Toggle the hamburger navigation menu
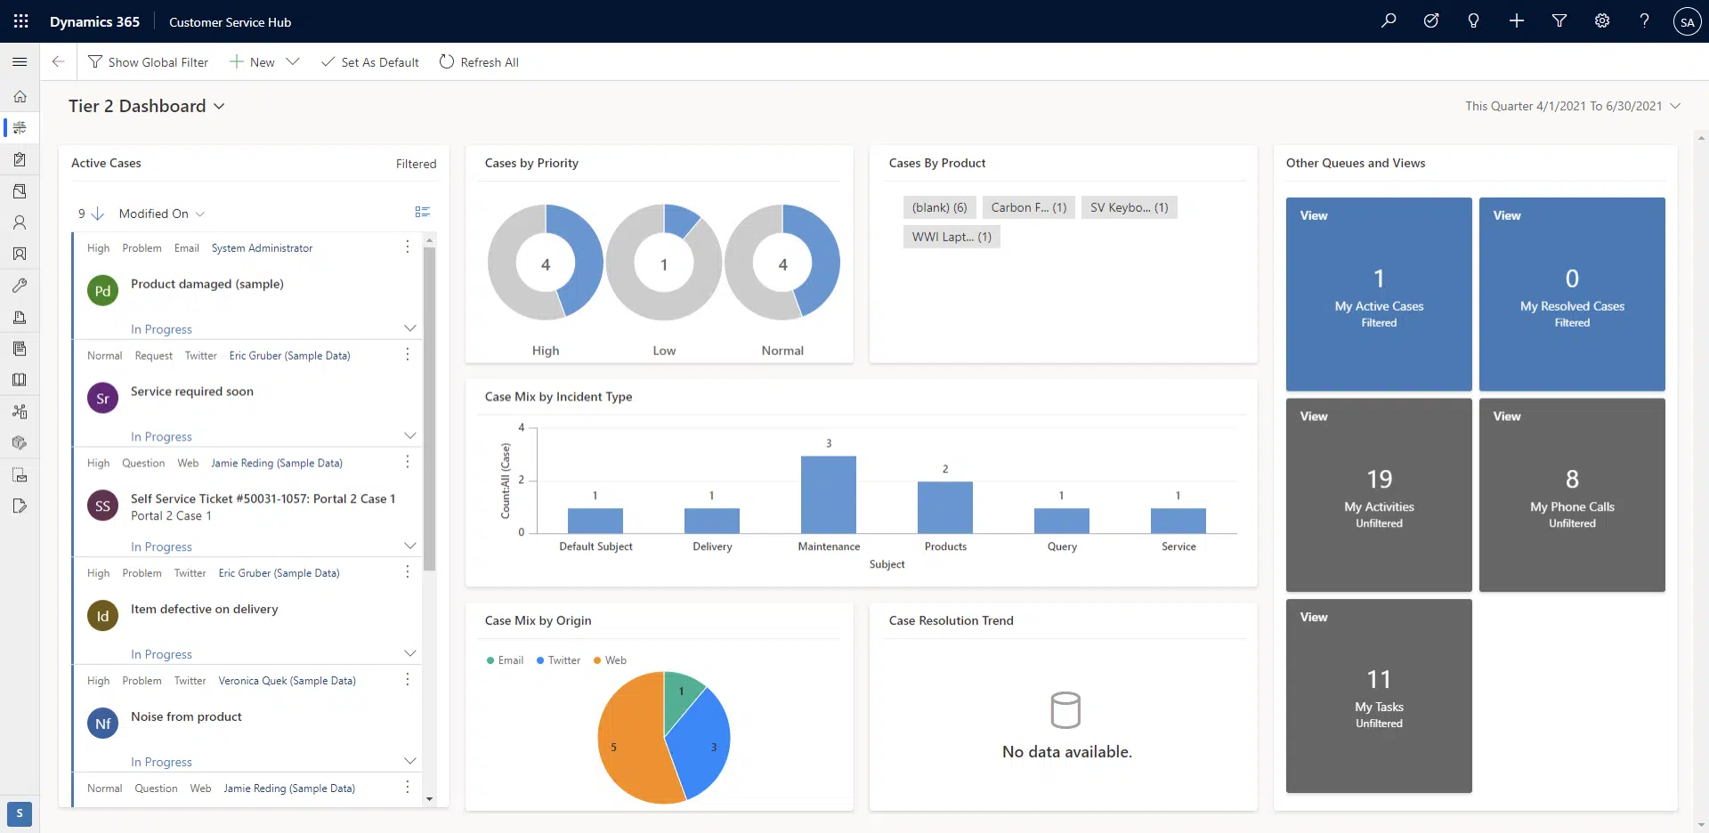 pos(20,62)
